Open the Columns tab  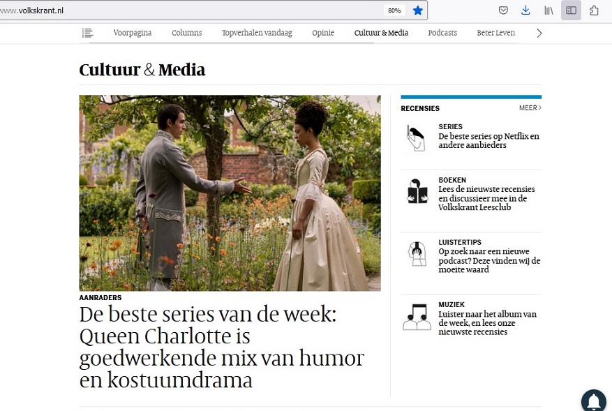[x=186, y=33]
